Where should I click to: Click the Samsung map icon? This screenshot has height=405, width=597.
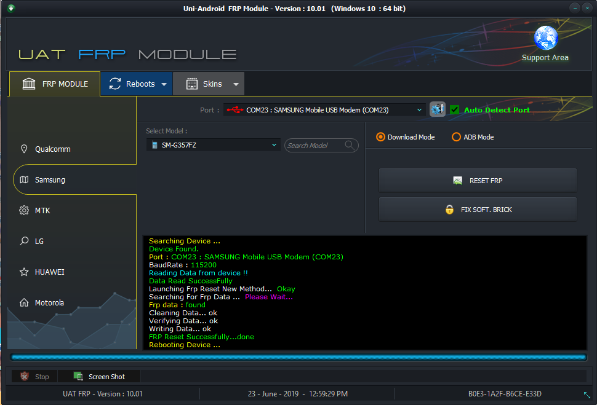click(24, 179)
